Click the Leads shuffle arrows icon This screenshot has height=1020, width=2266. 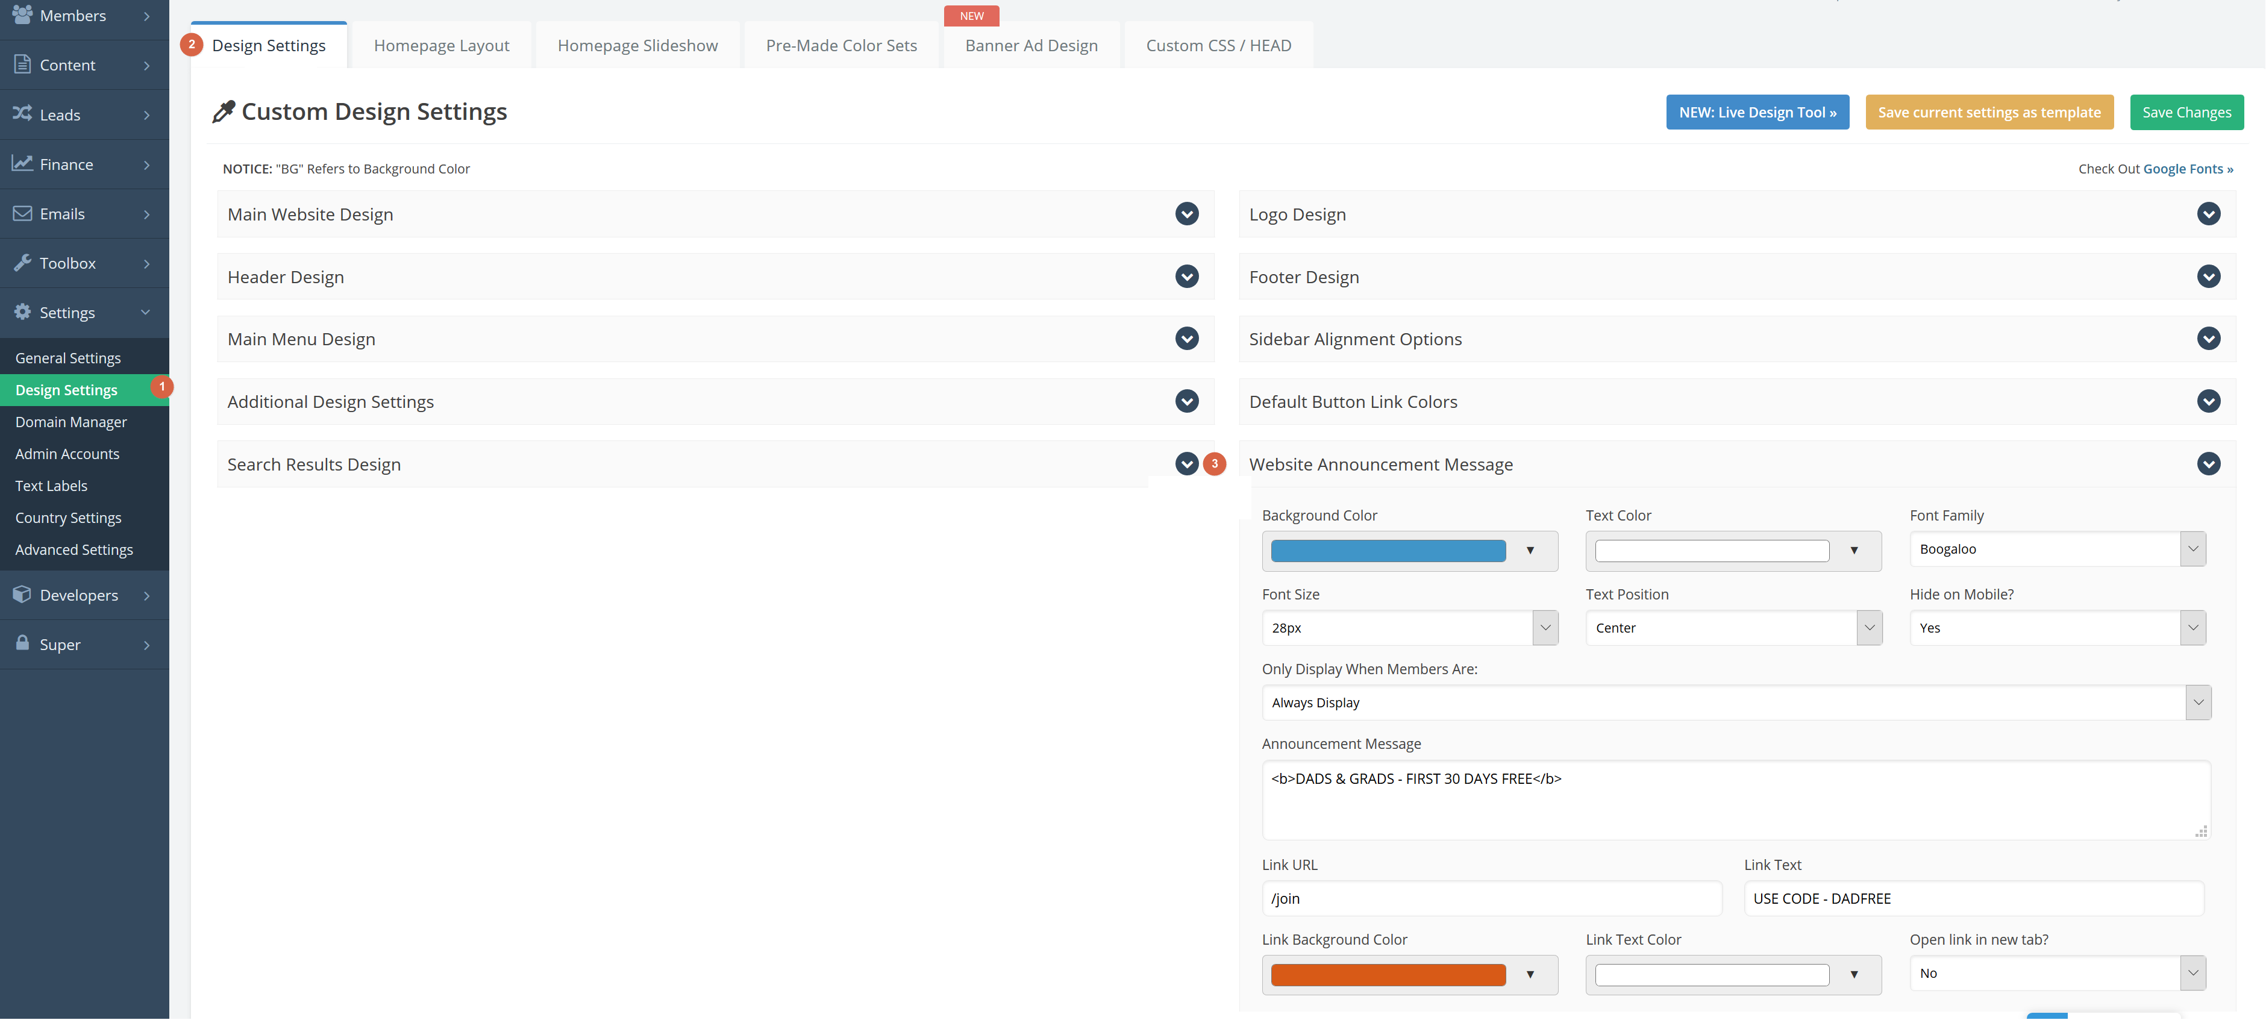point(23,114)
